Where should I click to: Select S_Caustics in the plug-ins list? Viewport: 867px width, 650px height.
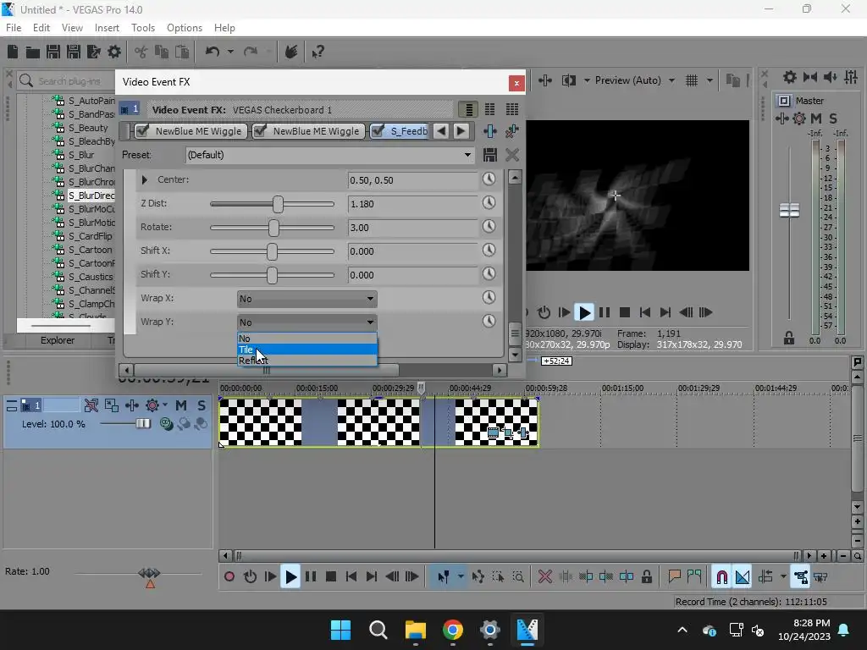(91, 277)
